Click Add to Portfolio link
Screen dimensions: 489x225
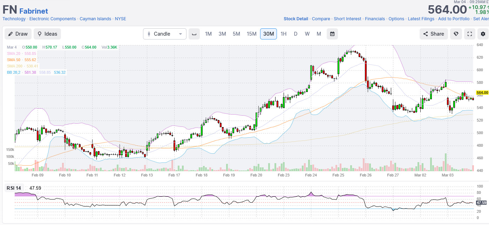(x=454, y=19)
